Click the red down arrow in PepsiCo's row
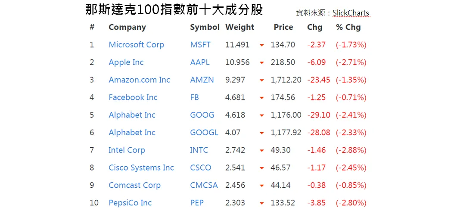Viewport: 451px width, 211px height. pyautogui.click(x=261, y=203)
